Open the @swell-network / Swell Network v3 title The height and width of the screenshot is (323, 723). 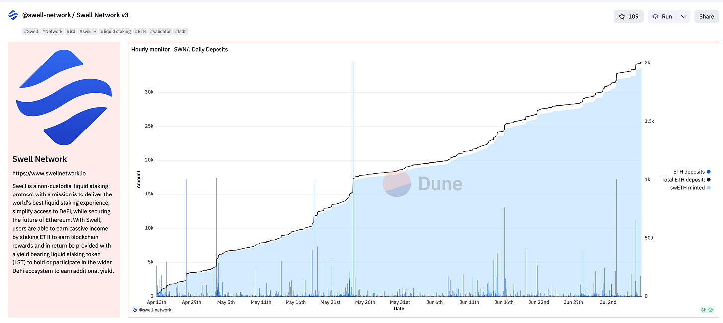click(x=75, y=15)
